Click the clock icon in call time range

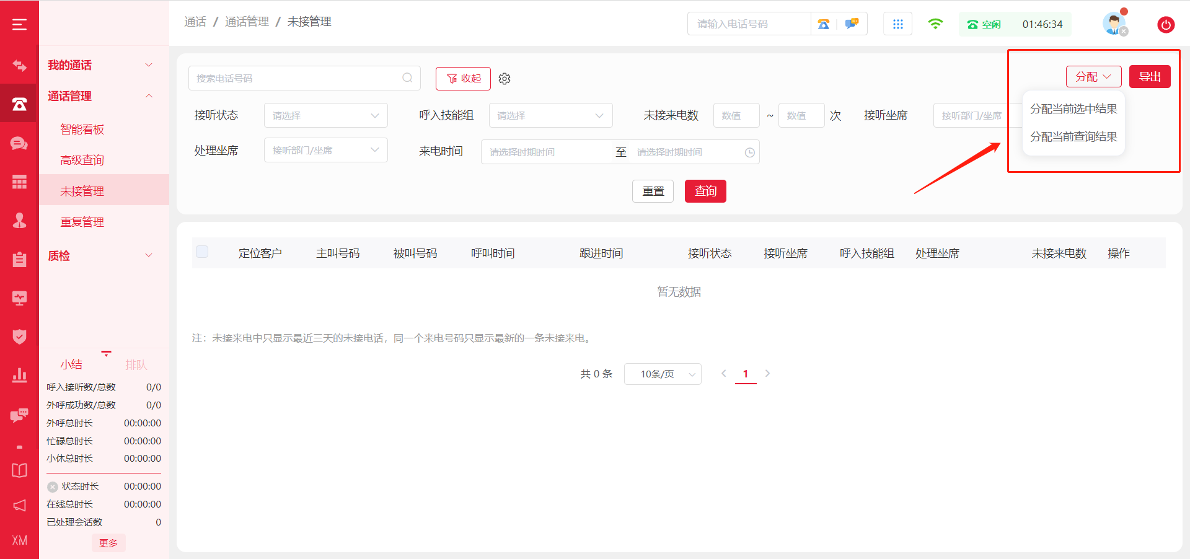point(749,152)
